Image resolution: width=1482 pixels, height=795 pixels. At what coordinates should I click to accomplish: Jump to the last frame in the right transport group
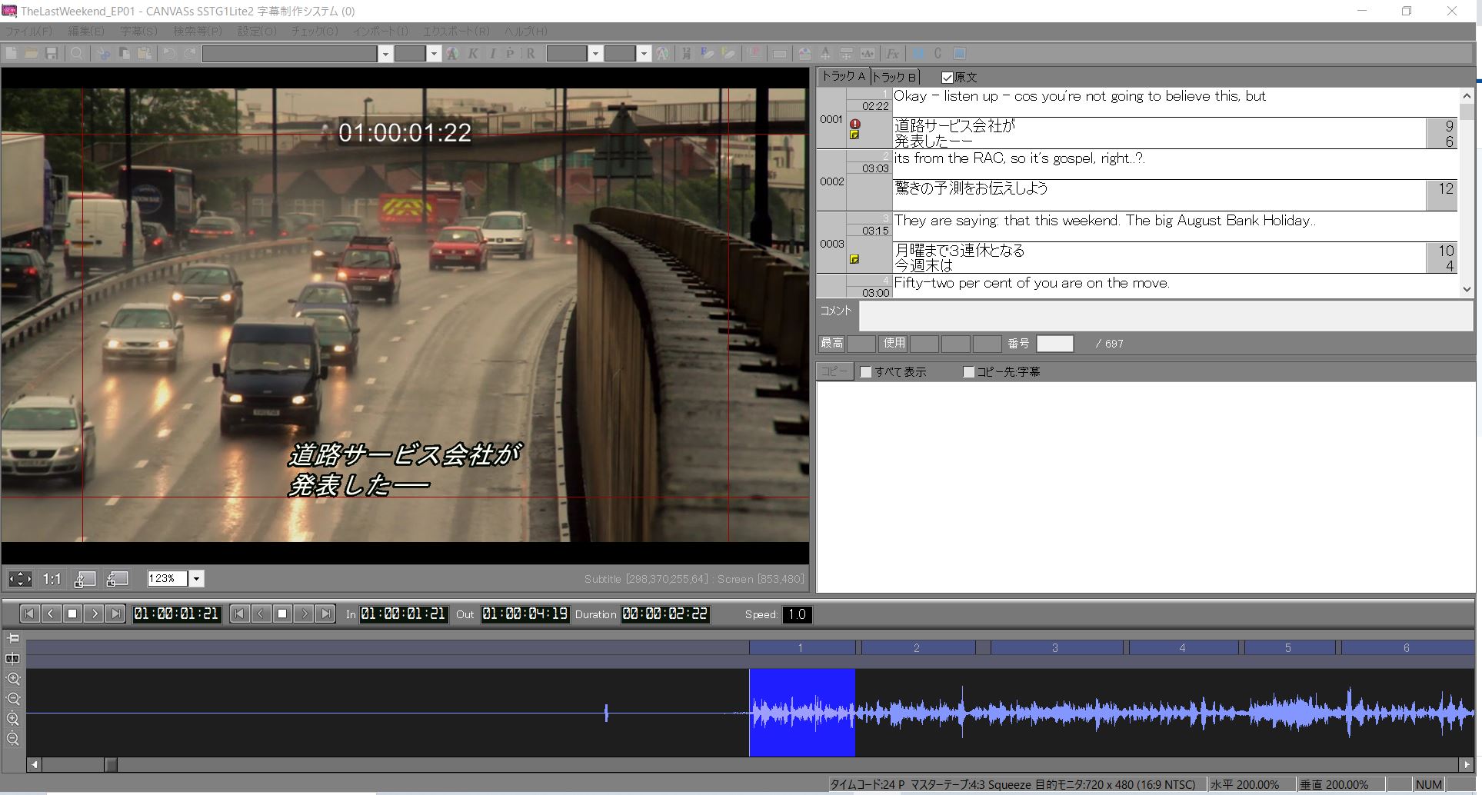326,614
